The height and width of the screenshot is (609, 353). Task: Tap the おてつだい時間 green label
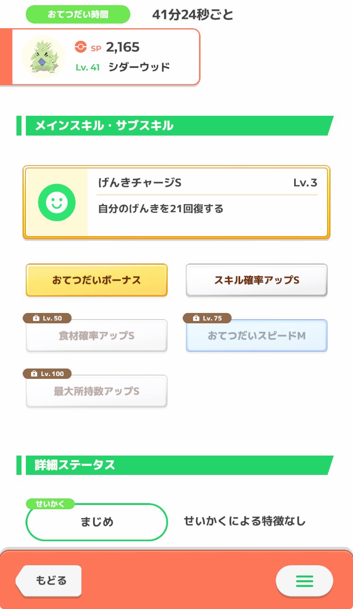pos(78,15)
